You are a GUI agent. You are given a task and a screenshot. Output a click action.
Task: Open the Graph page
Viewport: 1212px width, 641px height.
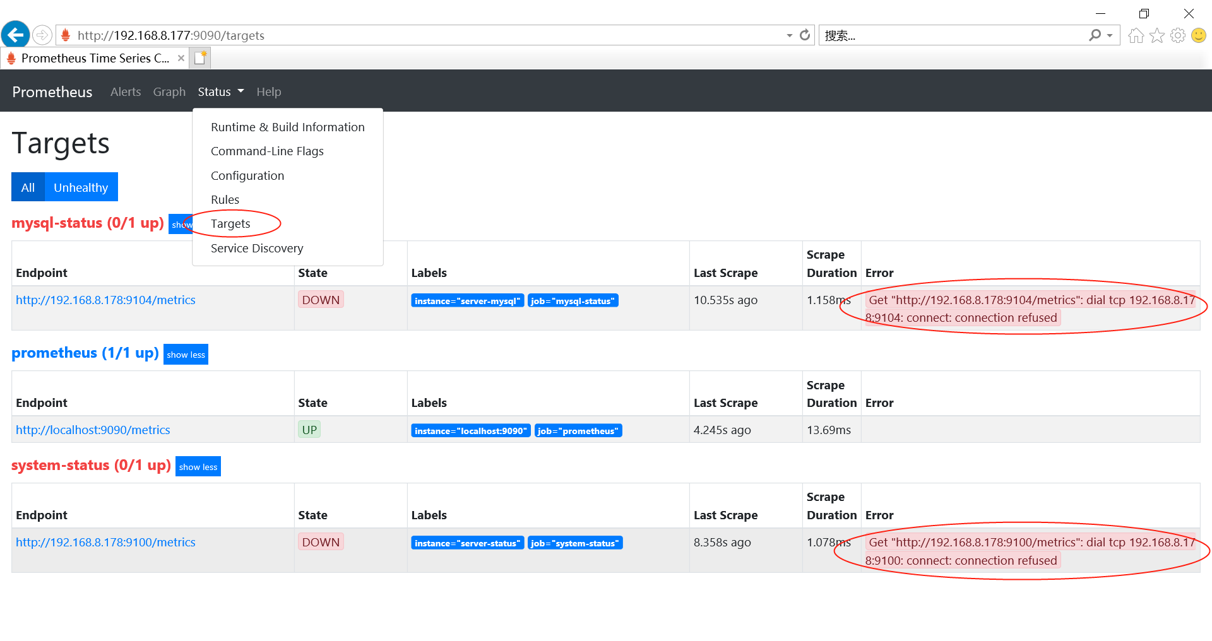[x=169, y=92]
